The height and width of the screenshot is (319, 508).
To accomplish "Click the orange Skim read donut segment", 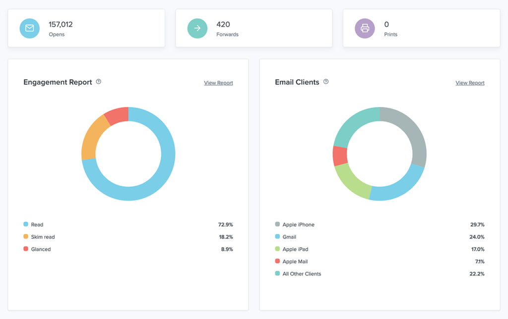I will [92, 139].
